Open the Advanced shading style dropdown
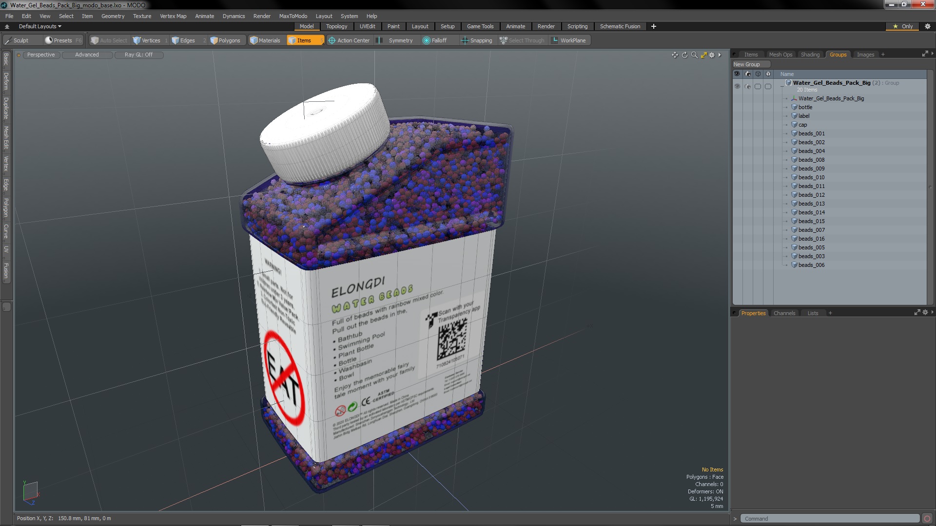 [x=87, y=55]
